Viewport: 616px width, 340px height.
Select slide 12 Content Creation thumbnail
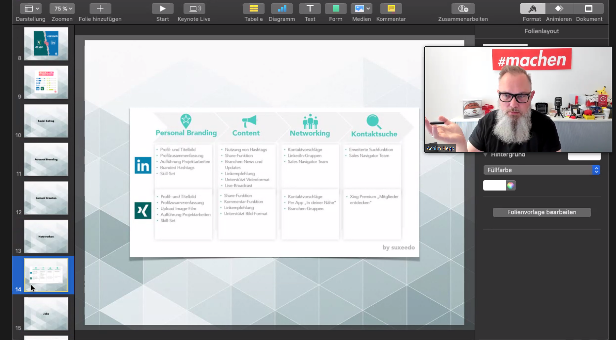pos(46,198)
